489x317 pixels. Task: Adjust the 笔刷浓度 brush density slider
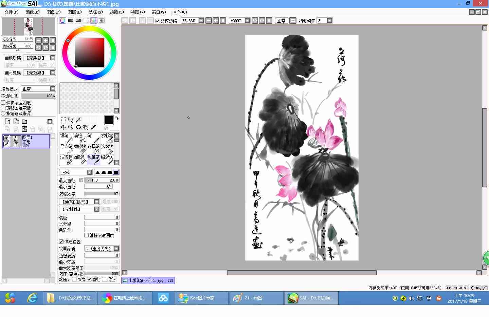click(x=102, y=194)
